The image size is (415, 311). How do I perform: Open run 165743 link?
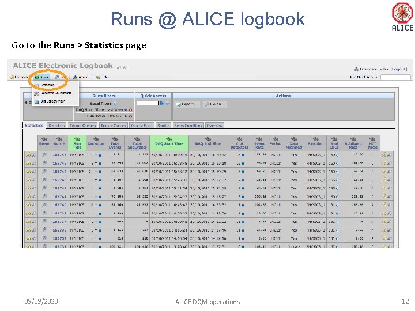(x=59, y=180)
